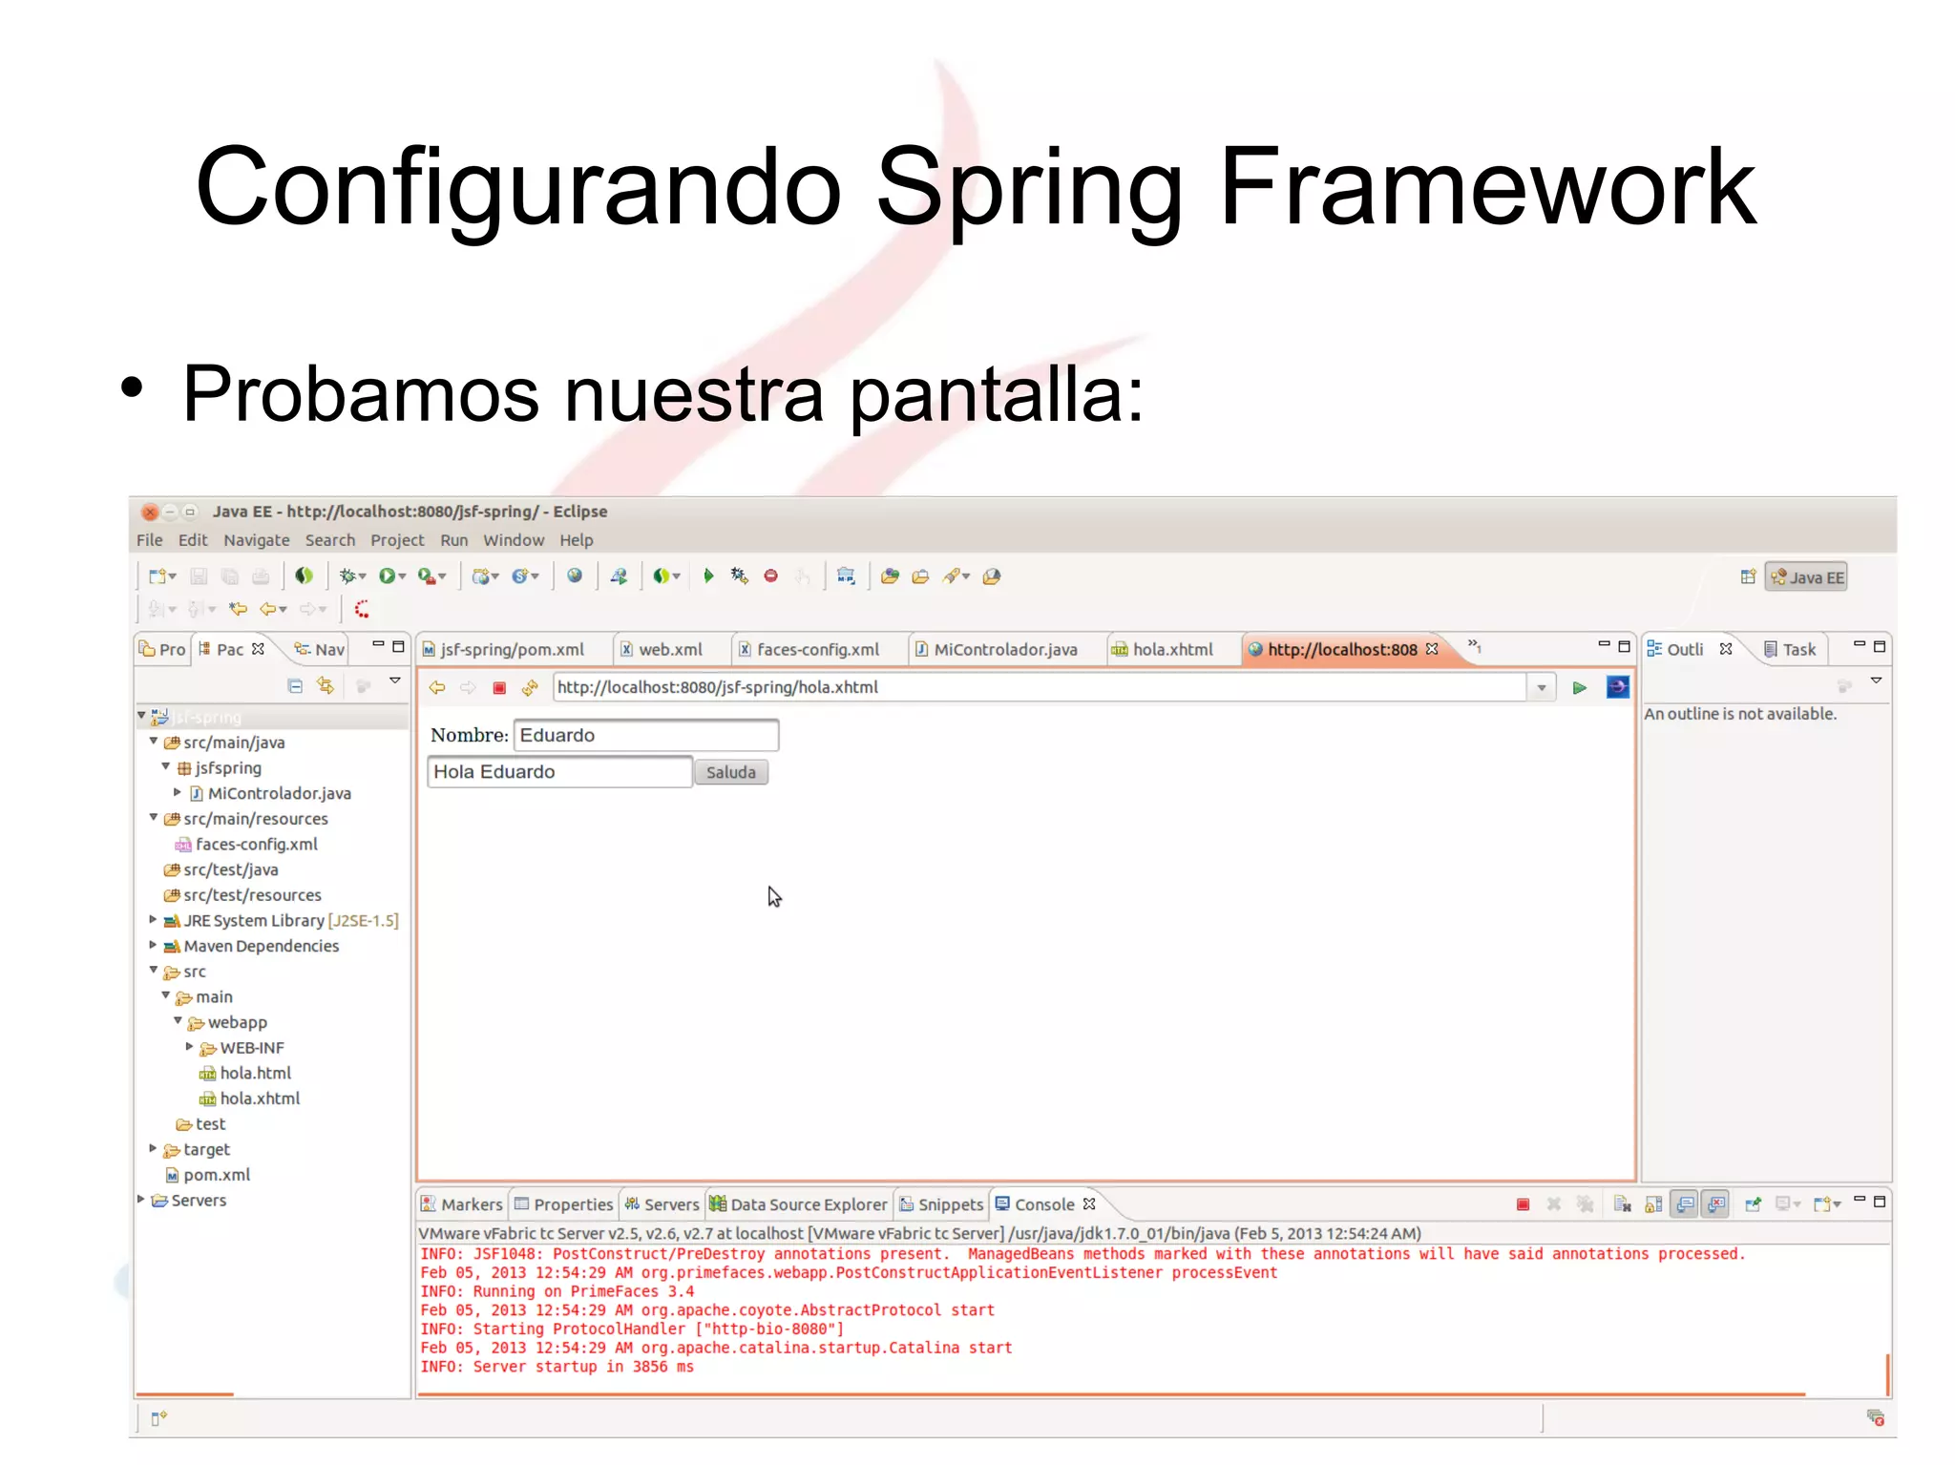Click the browser URL address field
This screenshot has height=1465, width=1955.
tap(1040, 687)
